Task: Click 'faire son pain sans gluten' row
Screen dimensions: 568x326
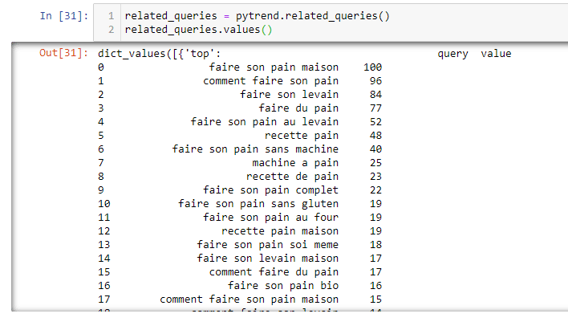Action: 258,204
